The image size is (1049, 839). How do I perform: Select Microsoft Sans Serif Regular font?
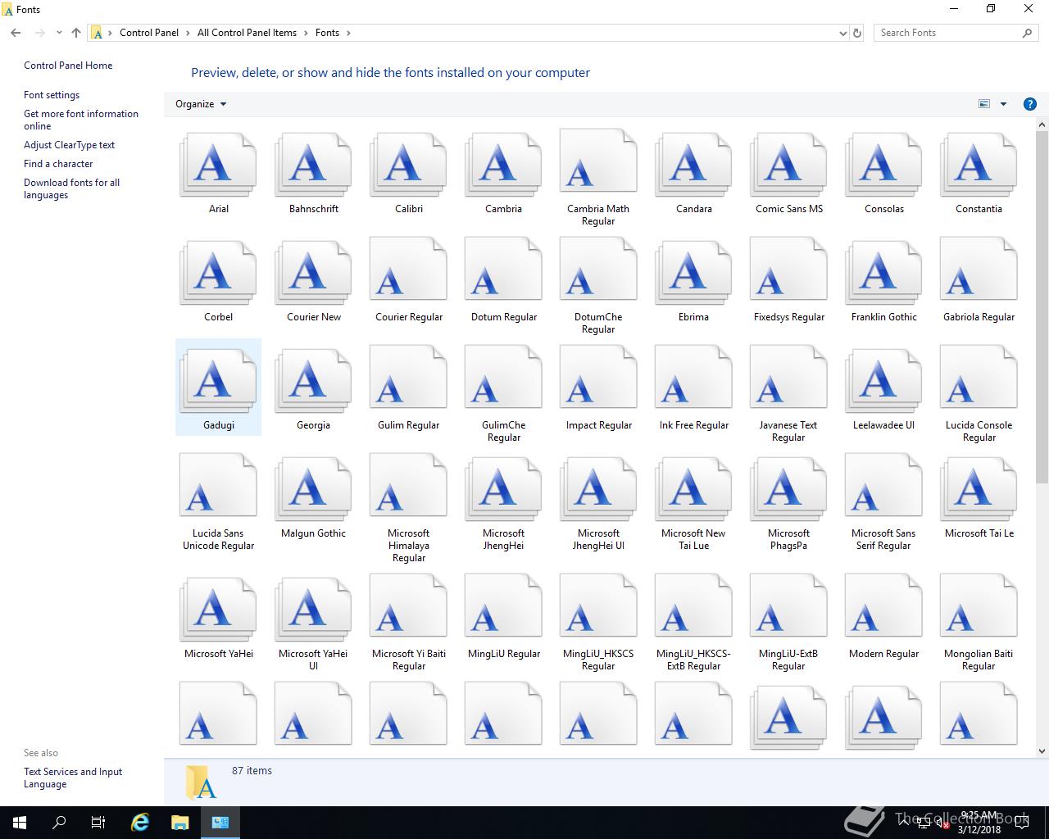pos(883,485)
